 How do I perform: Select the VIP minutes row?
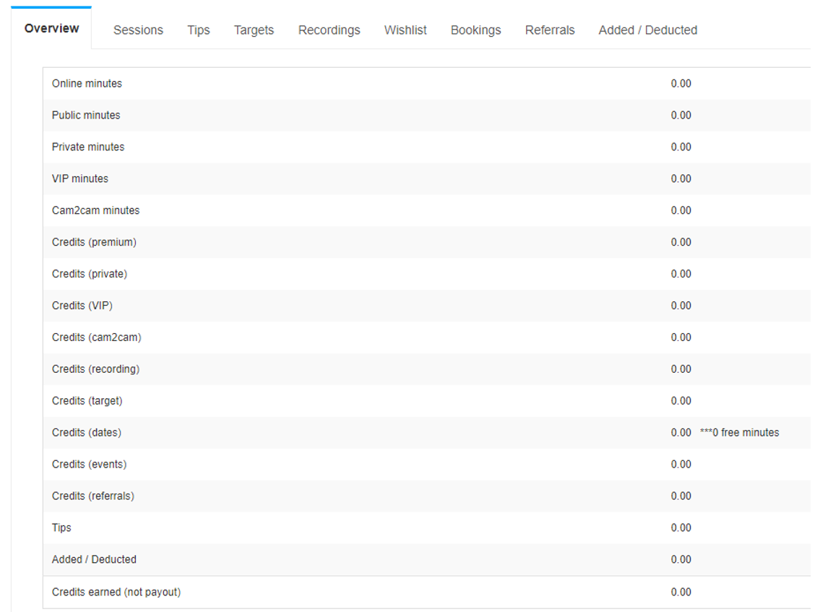426,179
